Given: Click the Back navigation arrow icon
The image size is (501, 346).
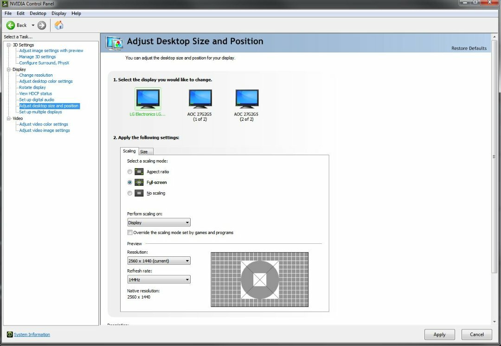Looking at the screenshot, I should click(10, 25).
